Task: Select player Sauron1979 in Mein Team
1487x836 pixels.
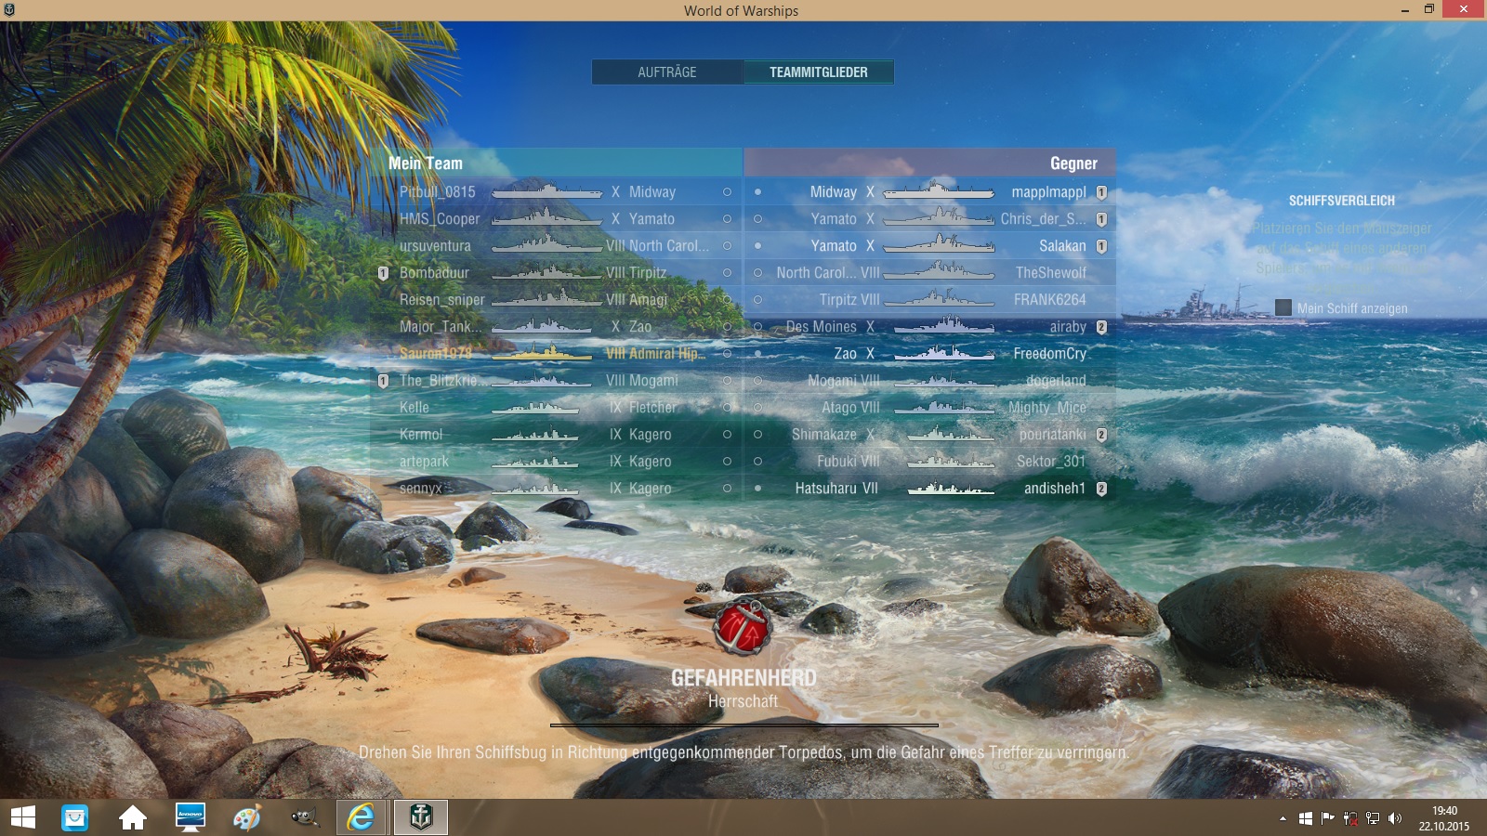Action: pyautogui.click(x=436, y=354)
